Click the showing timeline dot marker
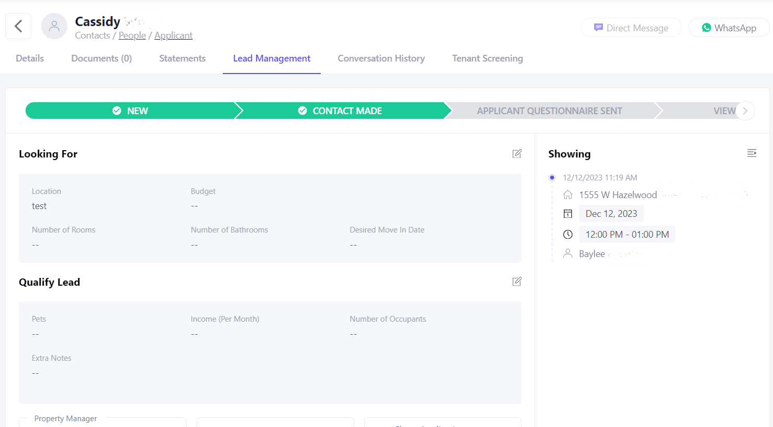Viewport: 773px width, 427px height. click(552, 178)
